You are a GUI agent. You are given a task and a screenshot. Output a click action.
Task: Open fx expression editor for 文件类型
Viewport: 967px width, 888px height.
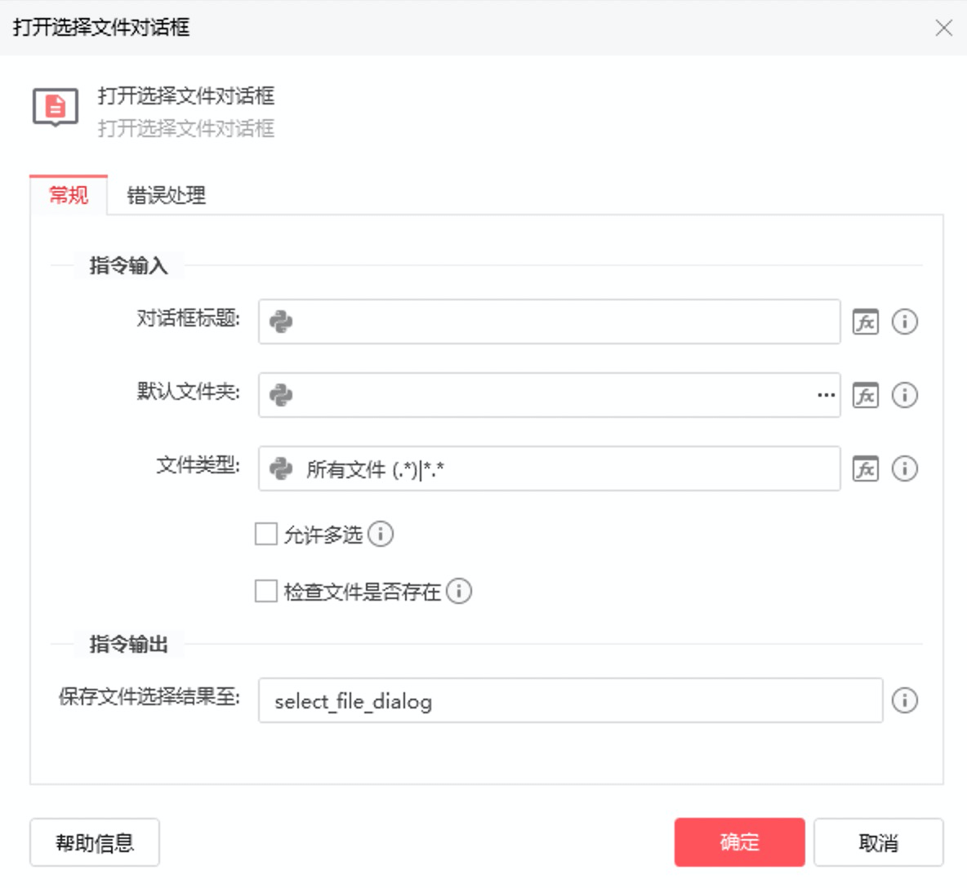[x=865, y=469]
